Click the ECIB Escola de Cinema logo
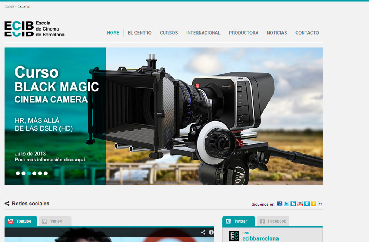The image size is (369, 242). click(x=34, y=29)
